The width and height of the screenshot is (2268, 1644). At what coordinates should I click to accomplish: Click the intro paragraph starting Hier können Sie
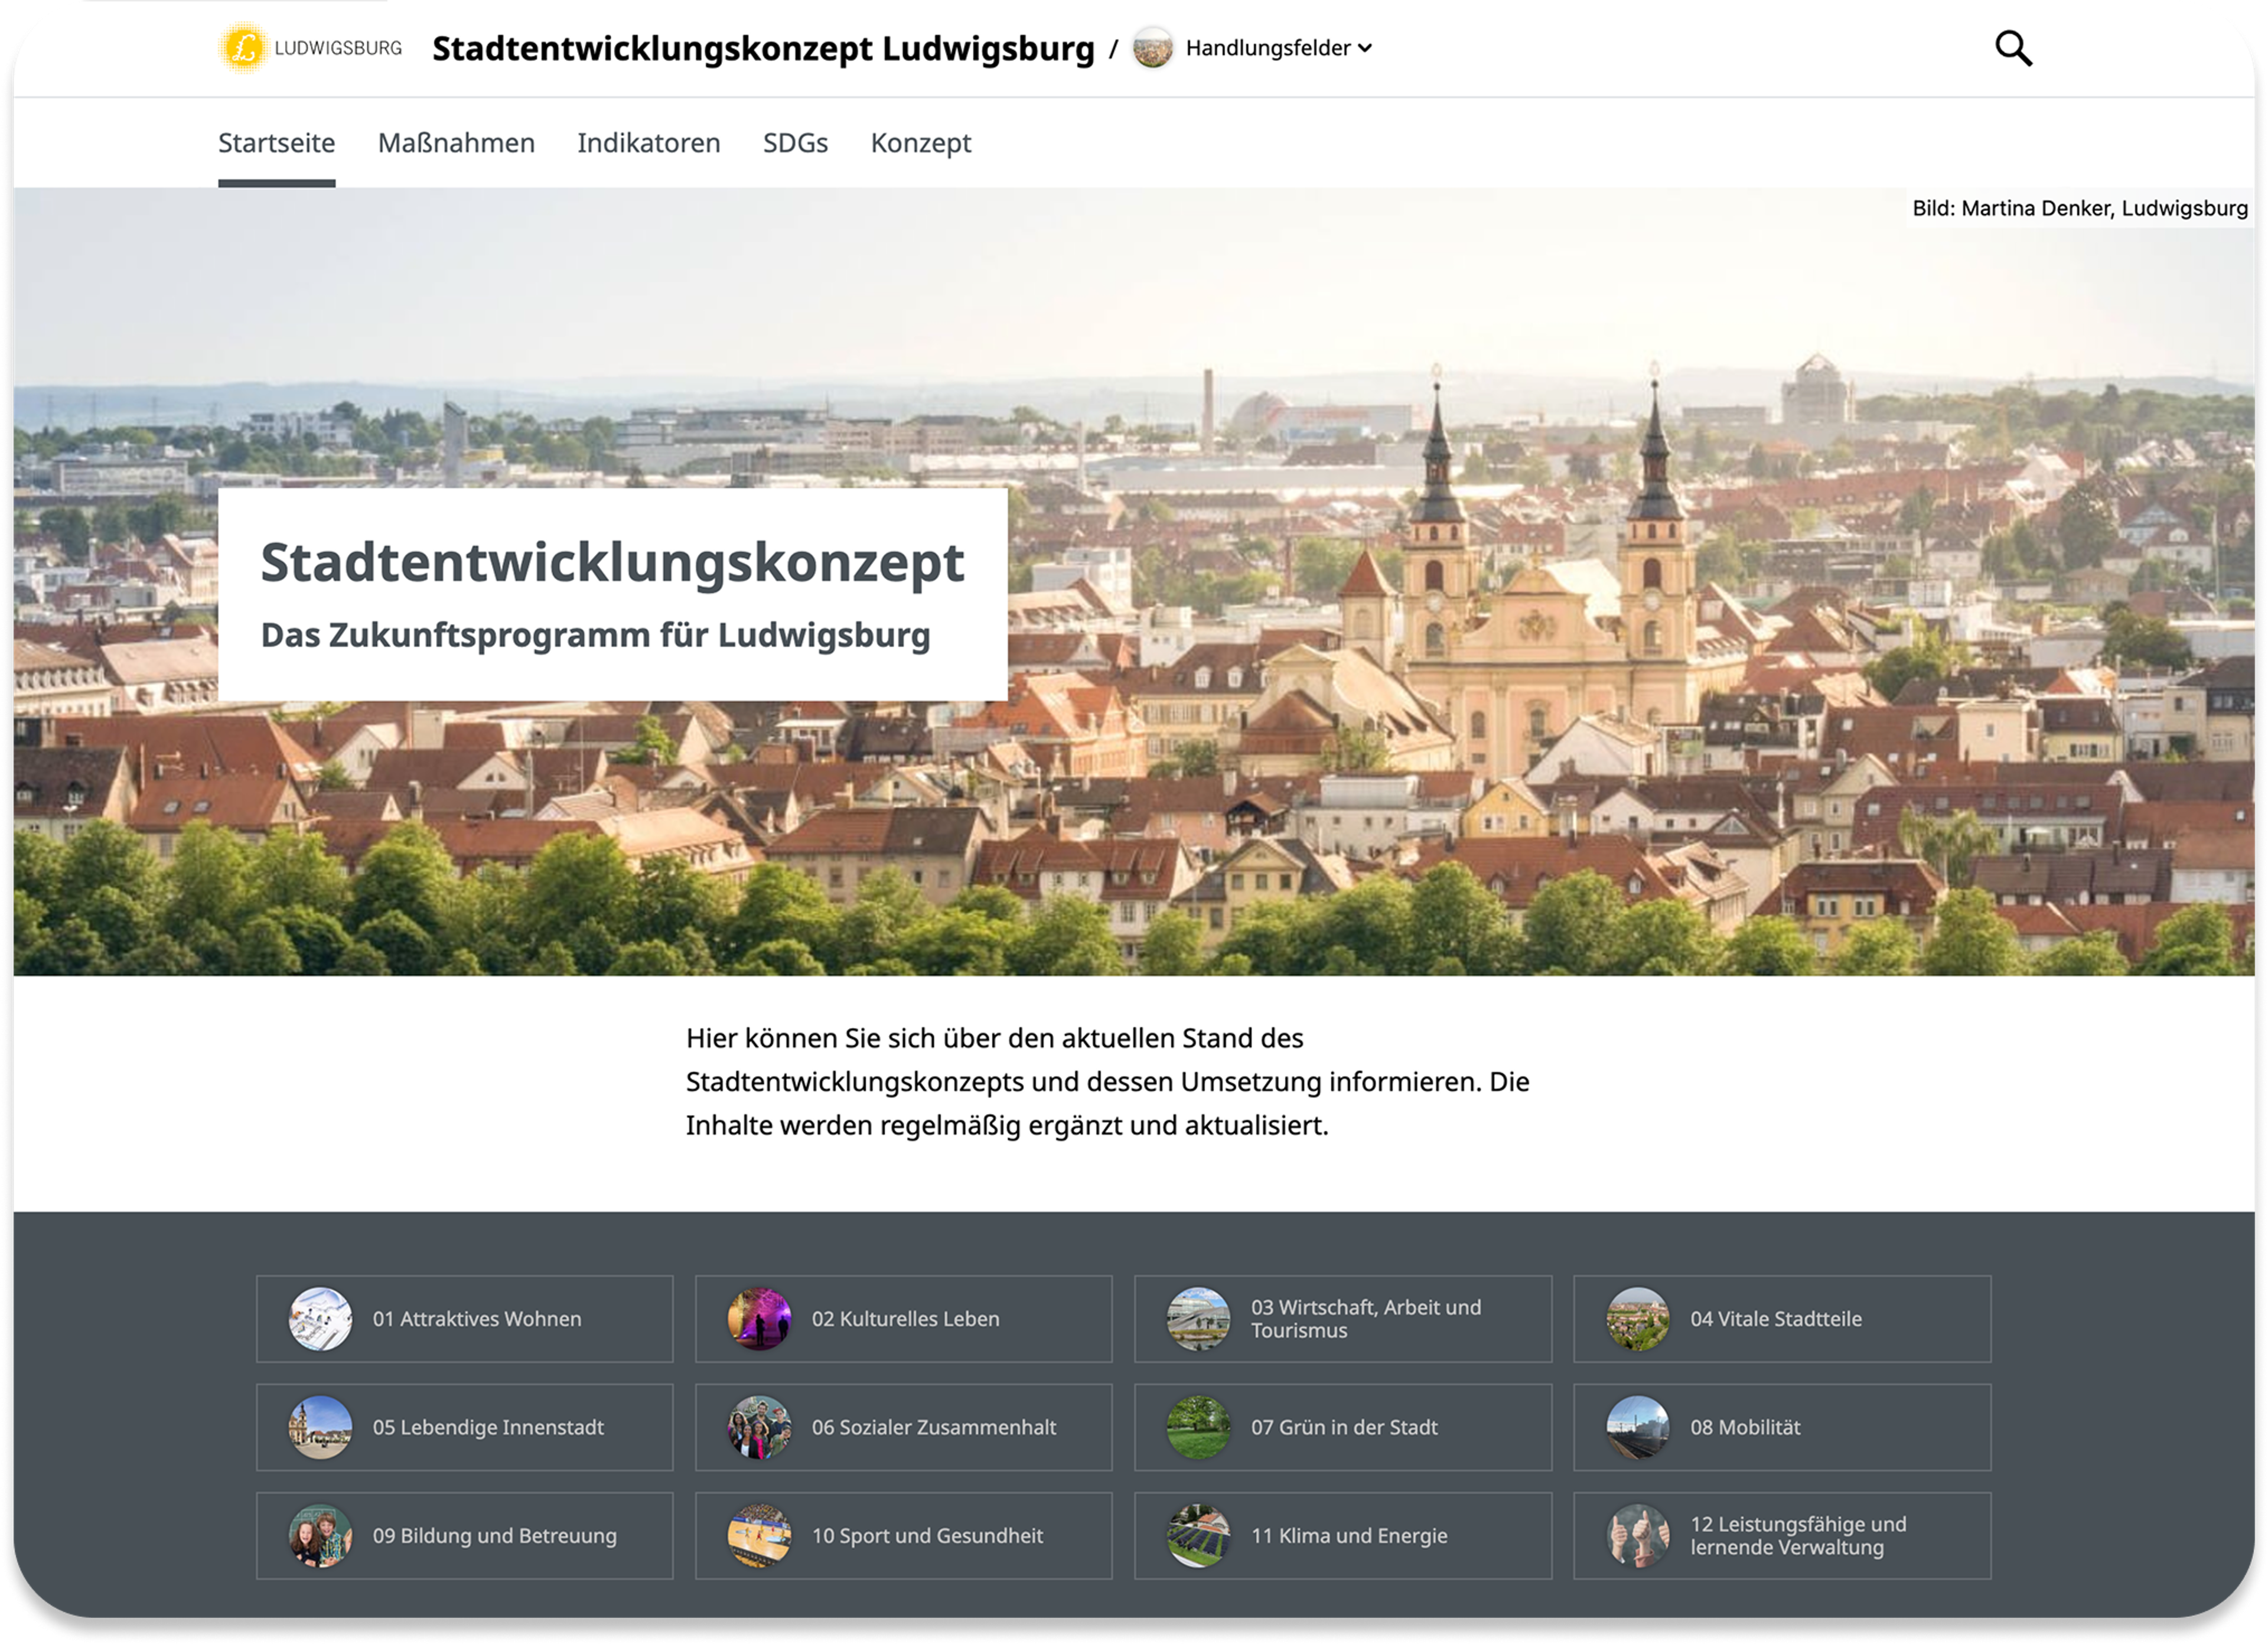click(x=1107, y=1082)
